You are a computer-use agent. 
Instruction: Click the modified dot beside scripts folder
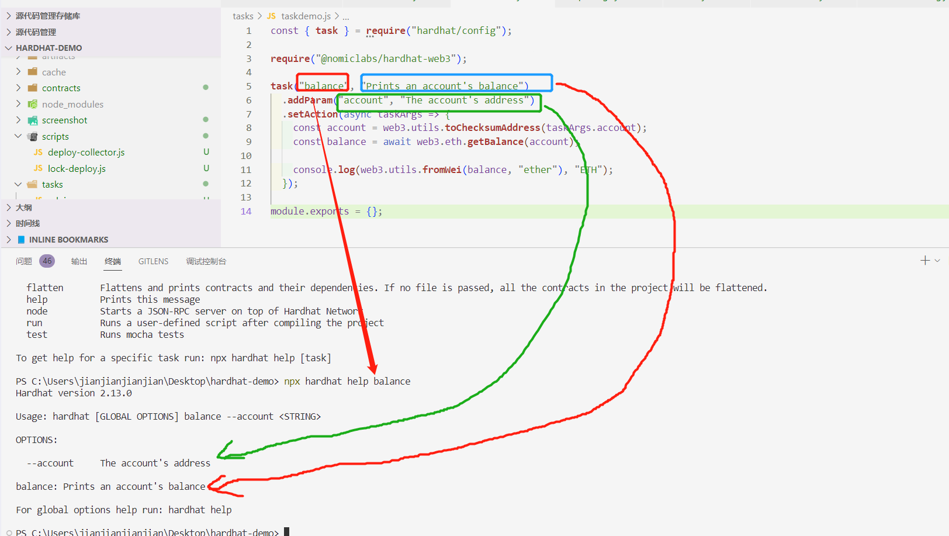coord(206,136)
